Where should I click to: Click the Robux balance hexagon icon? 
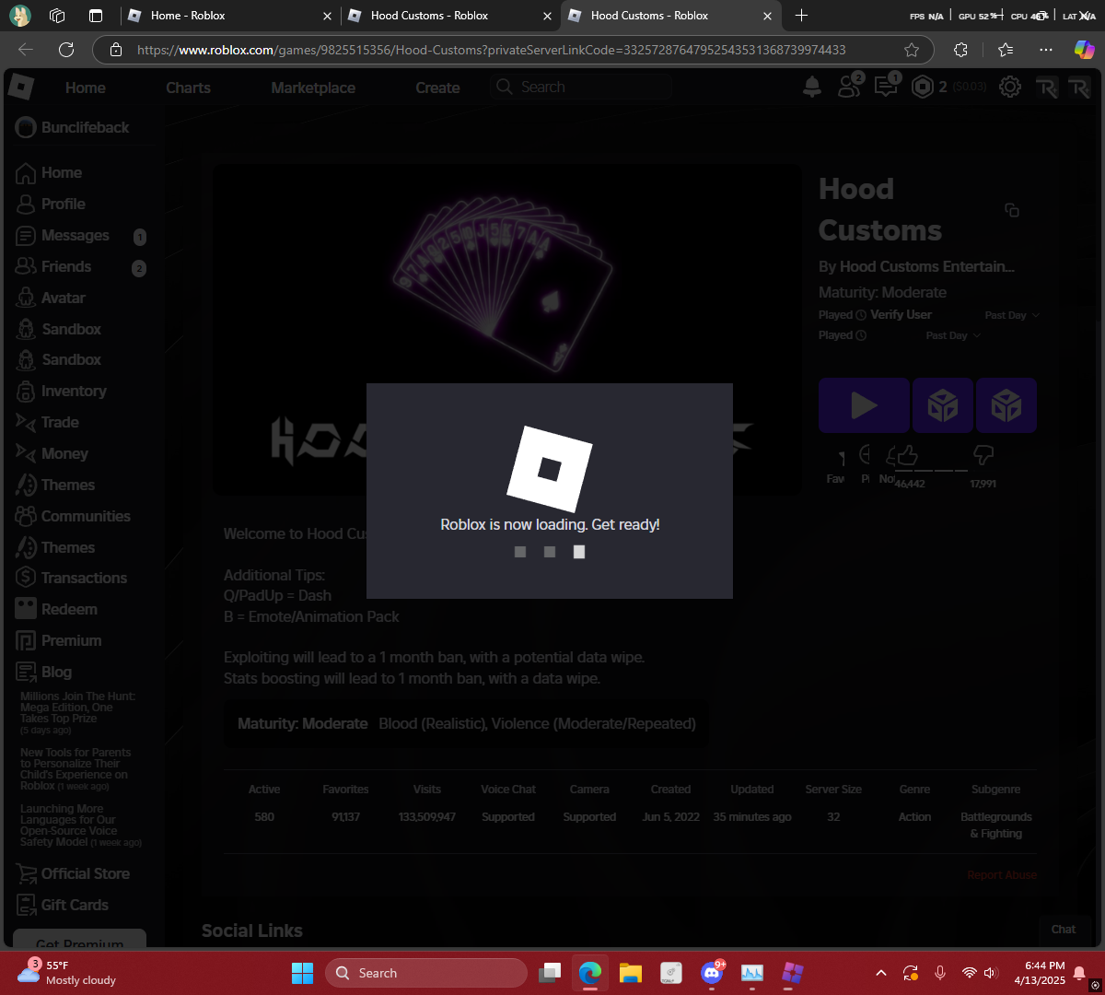click(922, 87)
